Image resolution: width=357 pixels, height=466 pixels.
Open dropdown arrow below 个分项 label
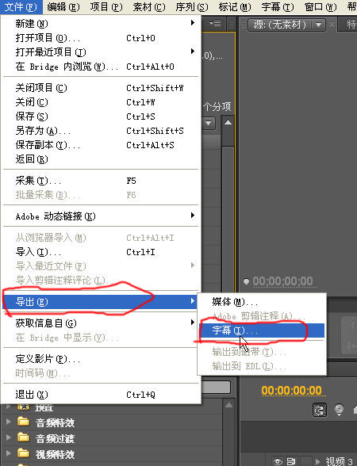point(209,123)
